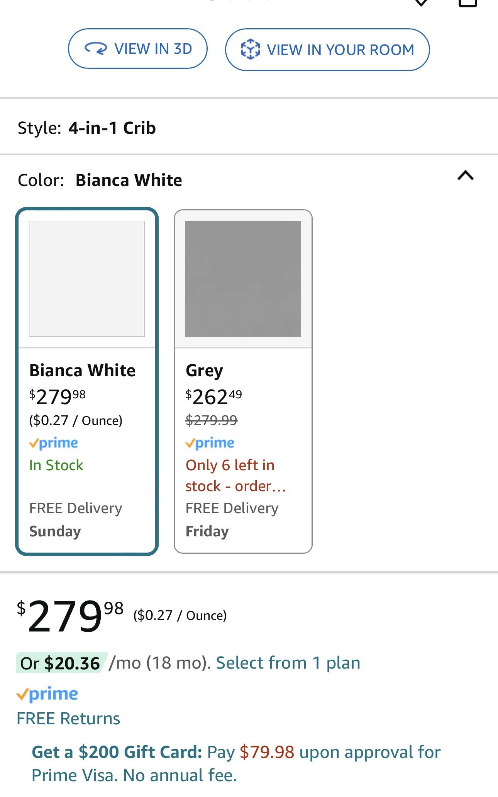This screenshot has height=797, width=498.
Task: Tap the prime badge on the Grey card
Action: pyautogui.click(x=210, y=443)
